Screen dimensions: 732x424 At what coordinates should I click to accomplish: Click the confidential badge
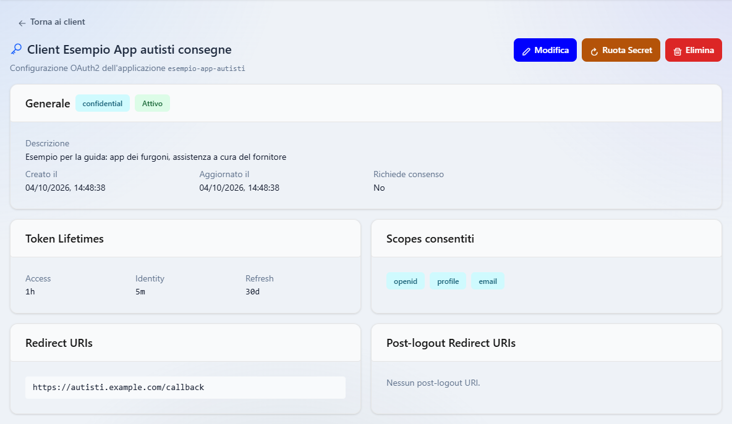pyautogui.click(x=102, y=104)
